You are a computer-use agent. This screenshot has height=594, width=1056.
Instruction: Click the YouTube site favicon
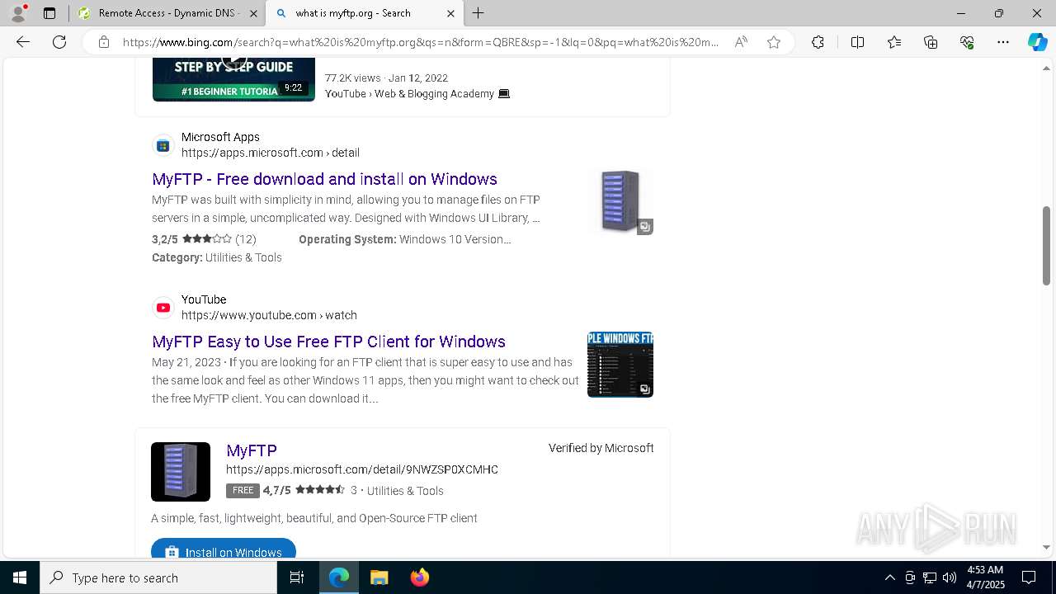tap(163, 308)
